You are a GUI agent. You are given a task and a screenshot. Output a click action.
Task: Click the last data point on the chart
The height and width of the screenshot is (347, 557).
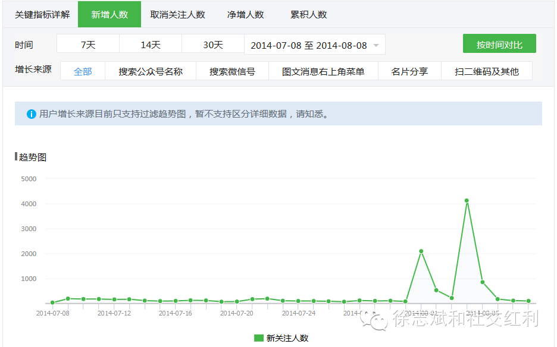click(528, 301)
